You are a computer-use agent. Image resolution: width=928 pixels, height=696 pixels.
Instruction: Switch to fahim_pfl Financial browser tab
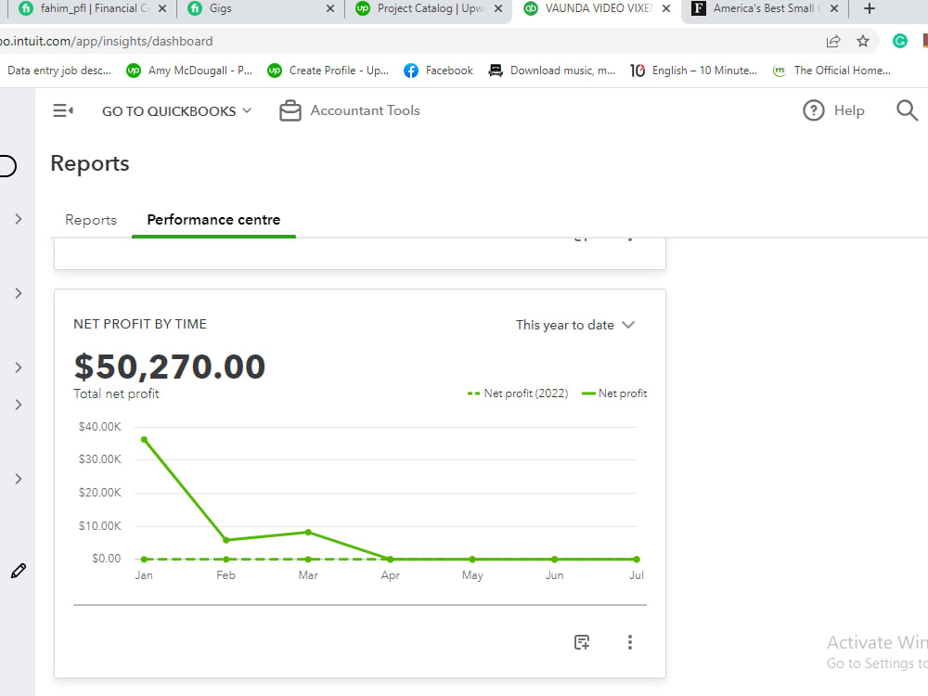point(92,9)
